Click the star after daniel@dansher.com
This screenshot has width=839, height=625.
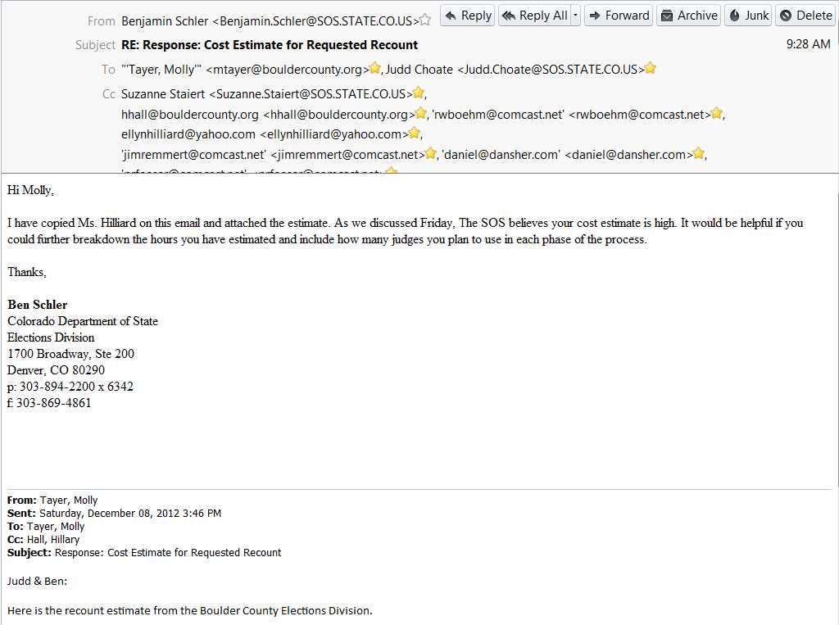(x=699, y=153)
